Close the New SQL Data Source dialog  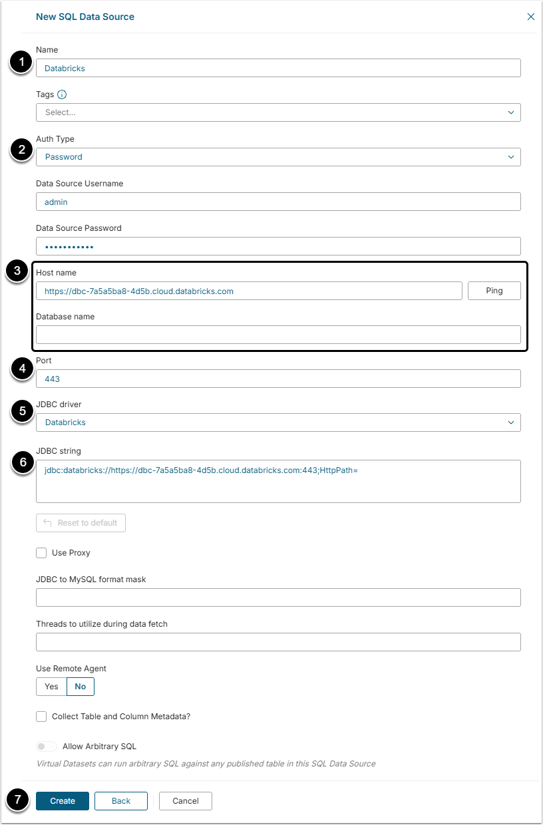pyautogui.click(x=531, y=17)
